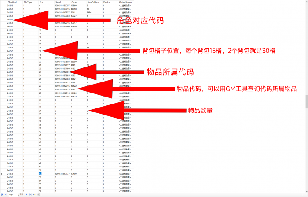Click the OptionStream column header
This screenshot has height=197, width=308.
(125, 2)
